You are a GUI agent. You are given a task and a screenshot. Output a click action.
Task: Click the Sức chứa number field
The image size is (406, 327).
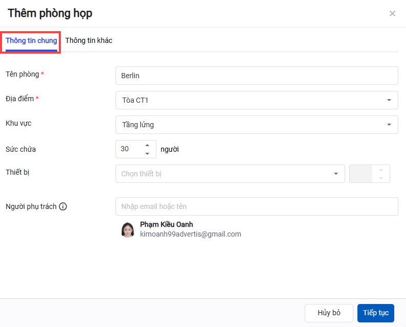click(129, 149)
